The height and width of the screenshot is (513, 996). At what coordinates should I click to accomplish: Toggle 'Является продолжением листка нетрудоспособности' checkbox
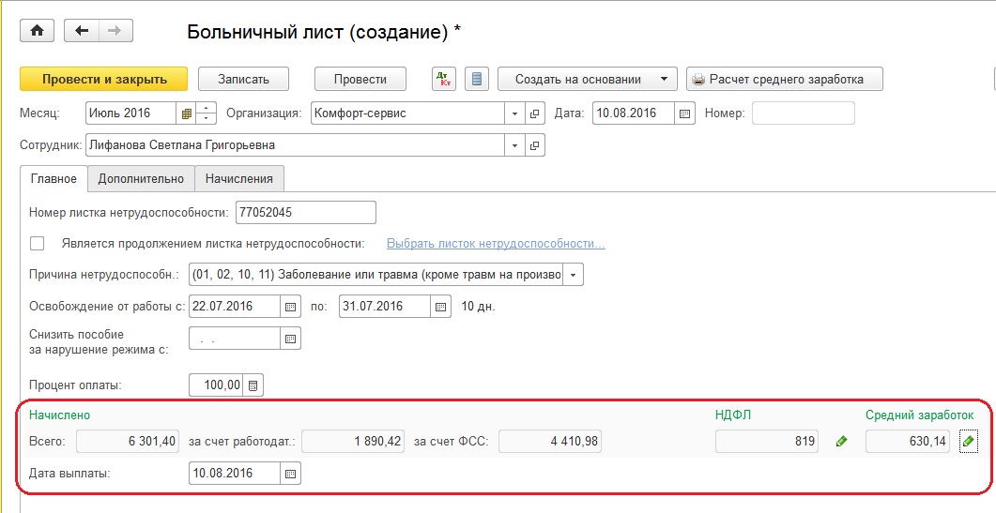38,243
